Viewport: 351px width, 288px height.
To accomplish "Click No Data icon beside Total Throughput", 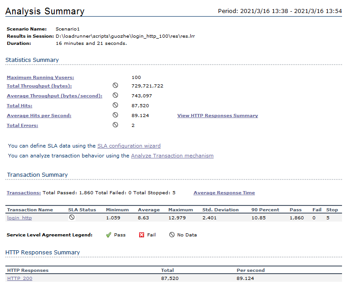I will click(115, 85).
